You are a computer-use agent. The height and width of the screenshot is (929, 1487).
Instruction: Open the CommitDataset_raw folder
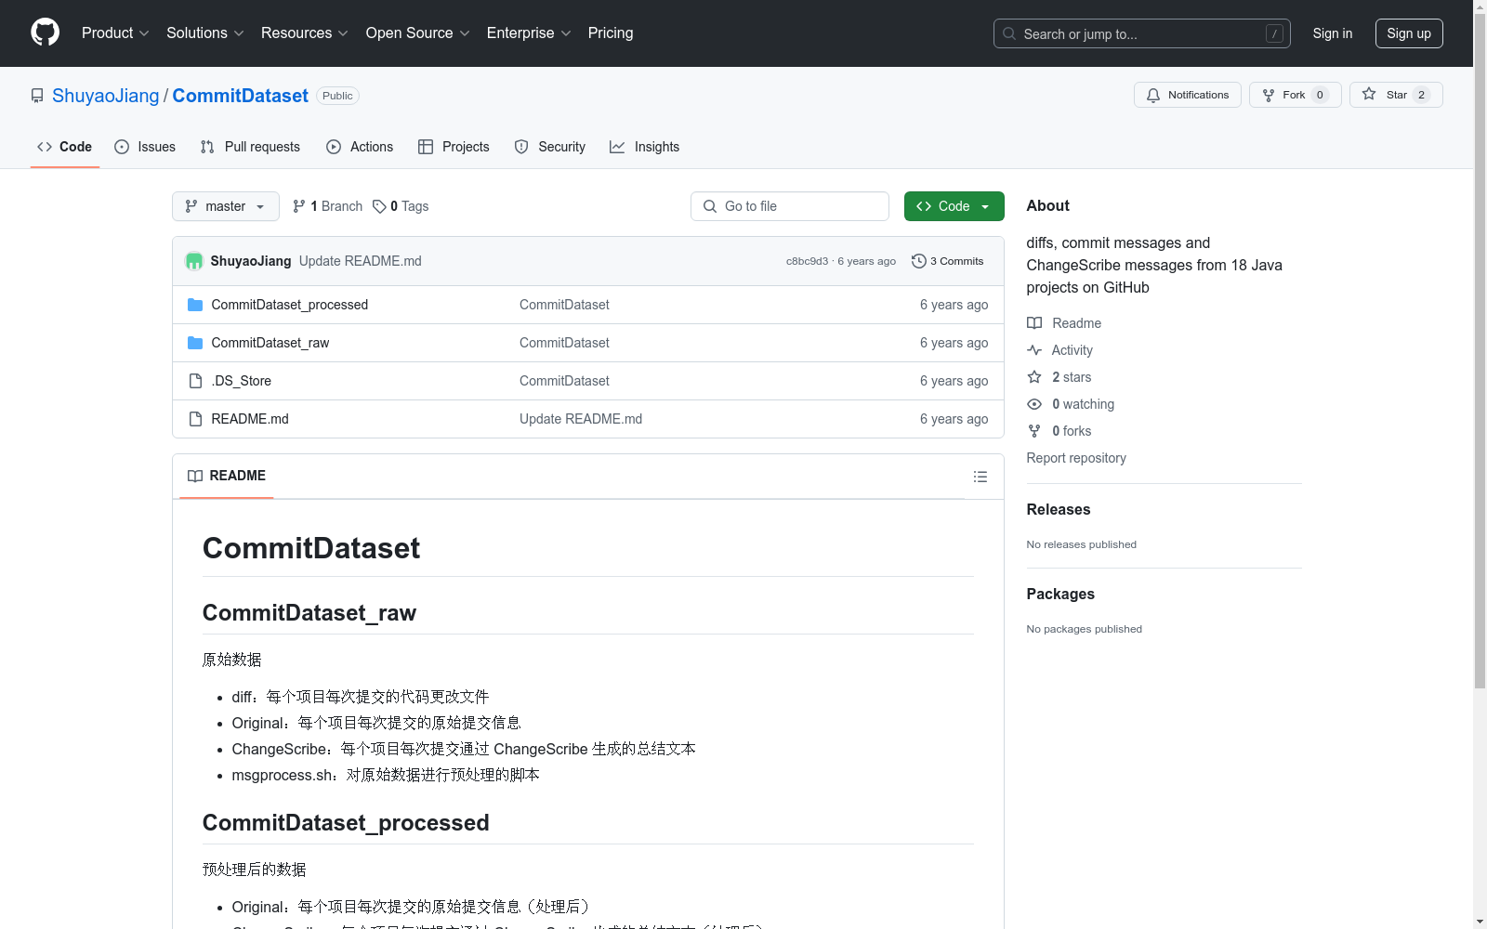(x=270, y=343)
